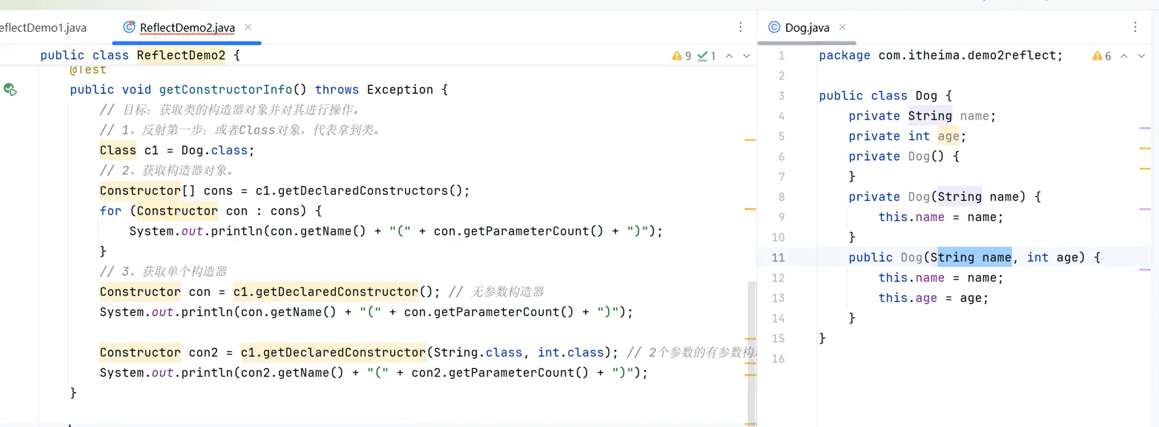Click the 1 typo checkmark indicator

pos(702,56)
